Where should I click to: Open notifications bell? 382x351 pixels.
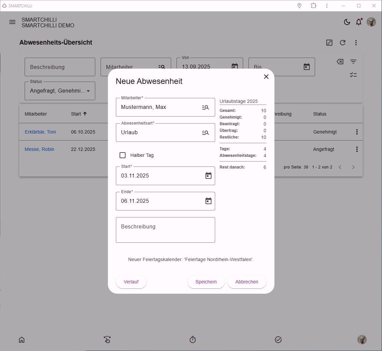pos(359,22)
